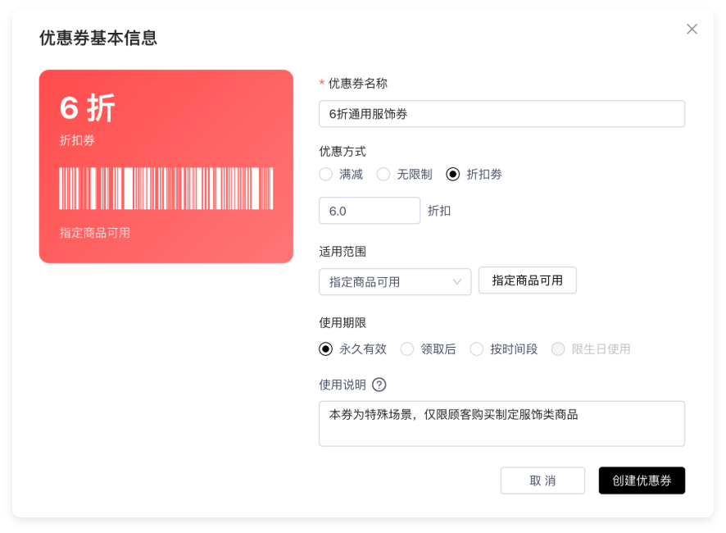Viewport: 726px width, 533px height.
Task: Choose the 无限制 radio option
Action: (383, 174)
